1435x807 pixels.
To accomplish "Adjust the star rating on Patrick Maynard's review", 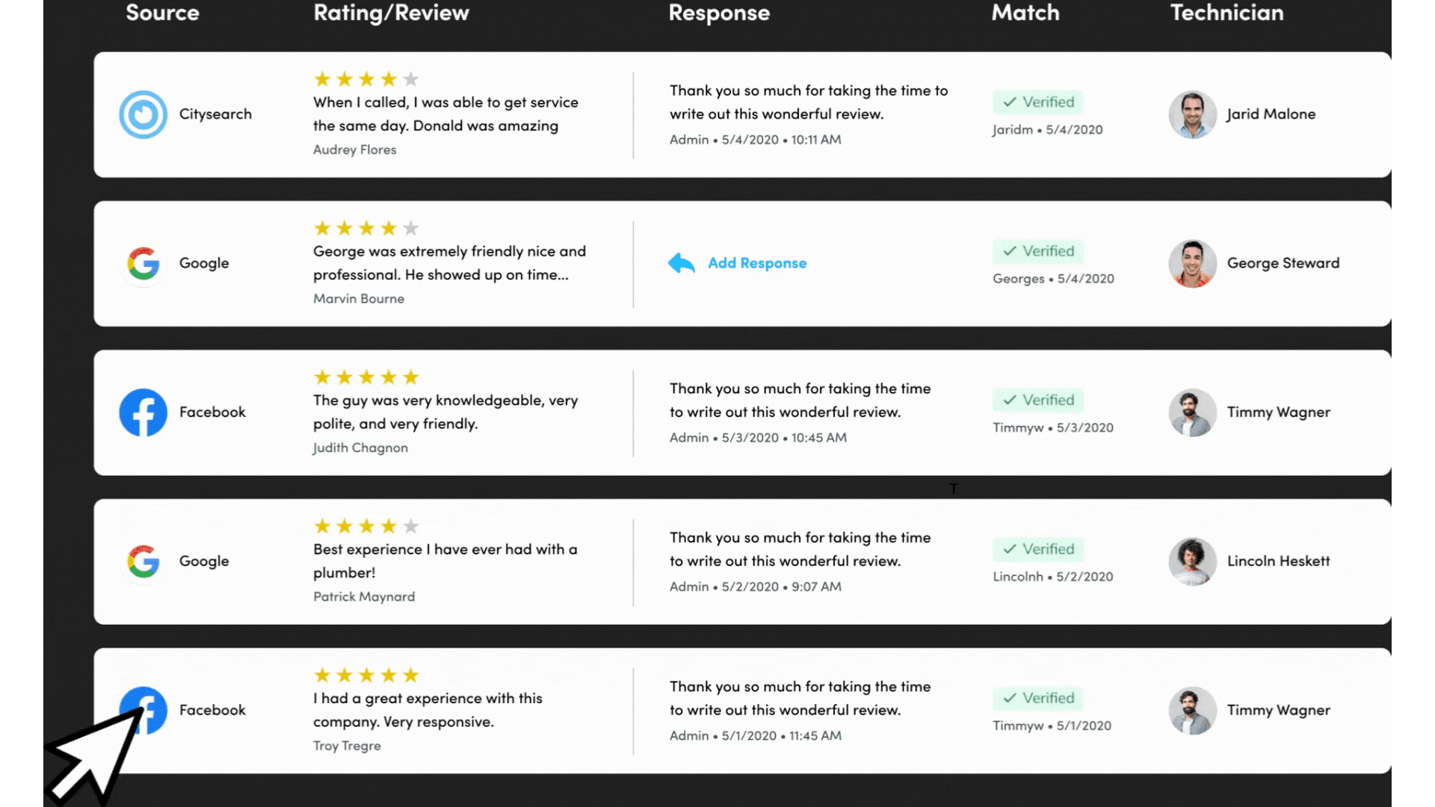I will point(366,525).
